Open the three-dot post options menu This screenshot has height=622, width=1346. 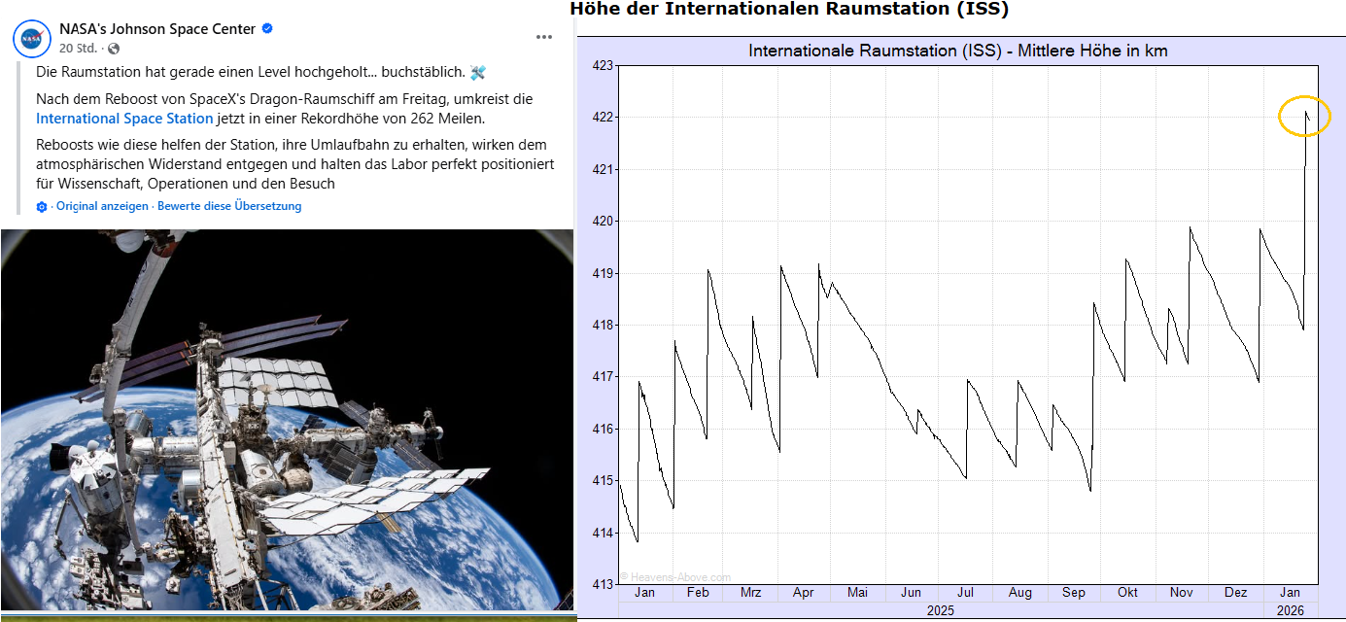click(544, 38)
